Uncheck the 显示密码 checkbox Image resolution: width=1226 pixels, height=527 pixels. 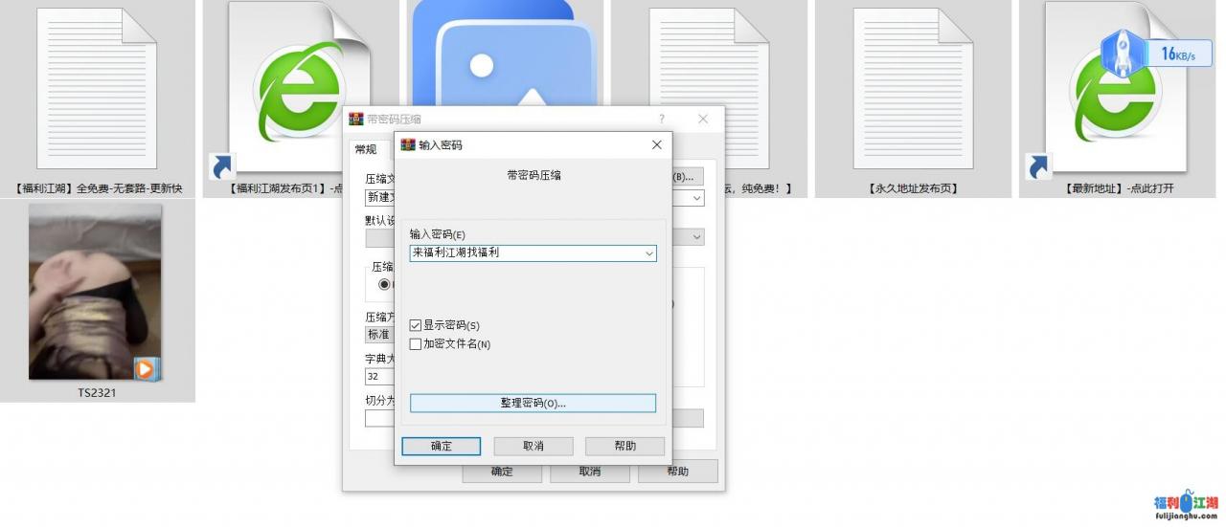pos(416,325)
